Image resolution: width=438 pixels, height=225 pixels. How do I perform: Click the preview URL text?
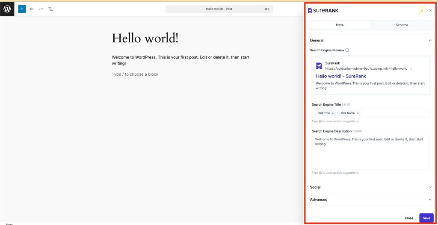366,68
